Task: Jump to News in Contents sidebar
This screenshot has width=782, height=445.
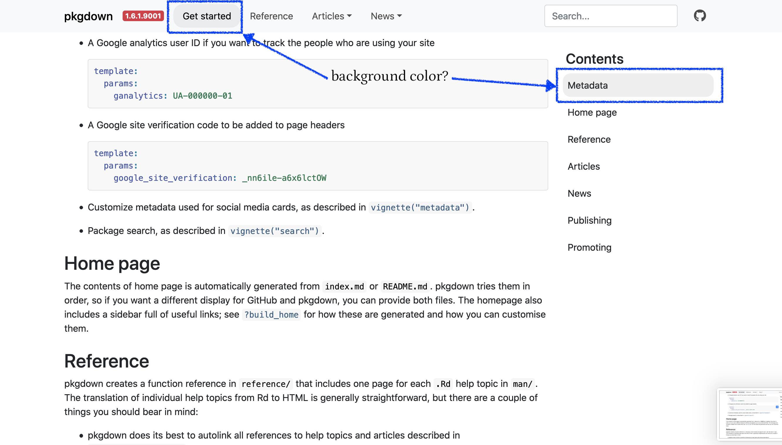Action: click(x=579, y=193)
